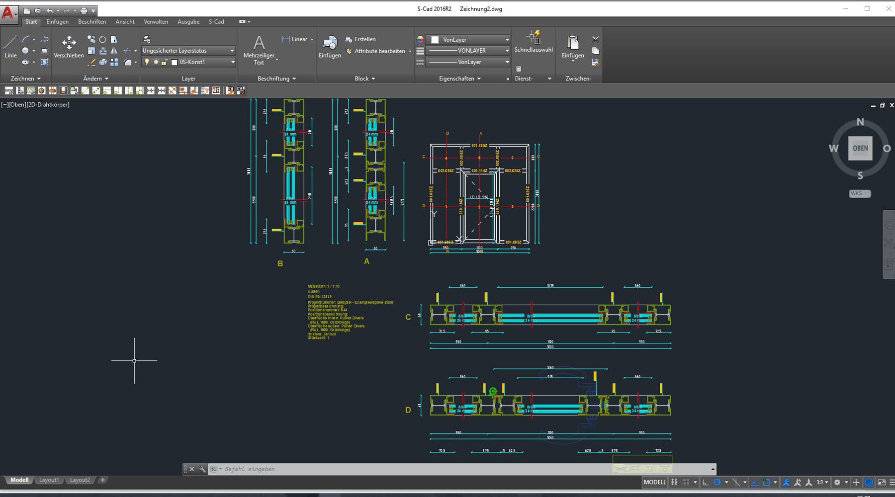
Task: Select the rotate tool
Action: click(x=102, y=39)
